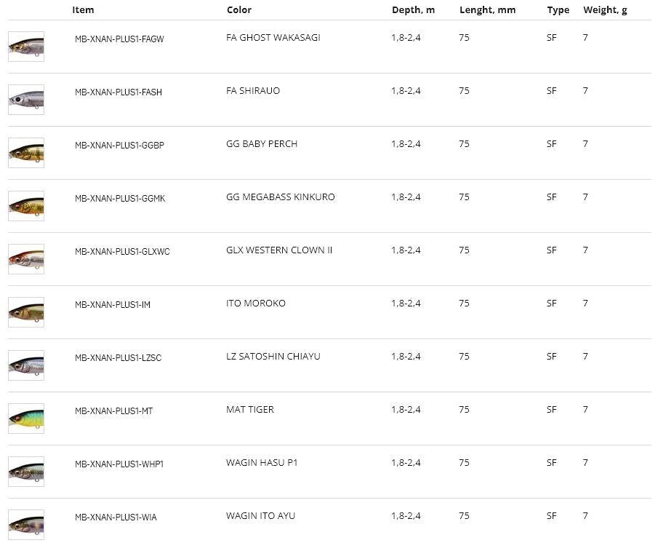The image size is (666, 559).
Task: Open item MB-XNAN-PLUS1-MT
Action: coord(113,411)
